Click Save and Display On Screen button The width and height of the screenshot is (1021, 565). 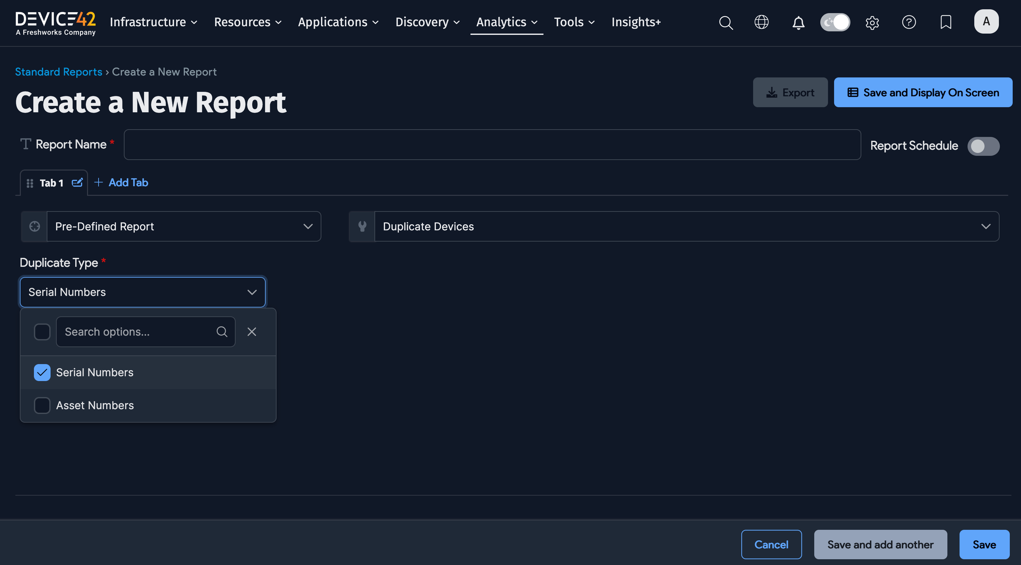[x=923, y=92]
